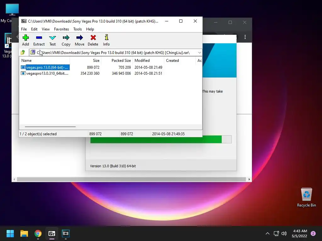Switch to Chrome on the taskbar

click(x=38, y=233)
